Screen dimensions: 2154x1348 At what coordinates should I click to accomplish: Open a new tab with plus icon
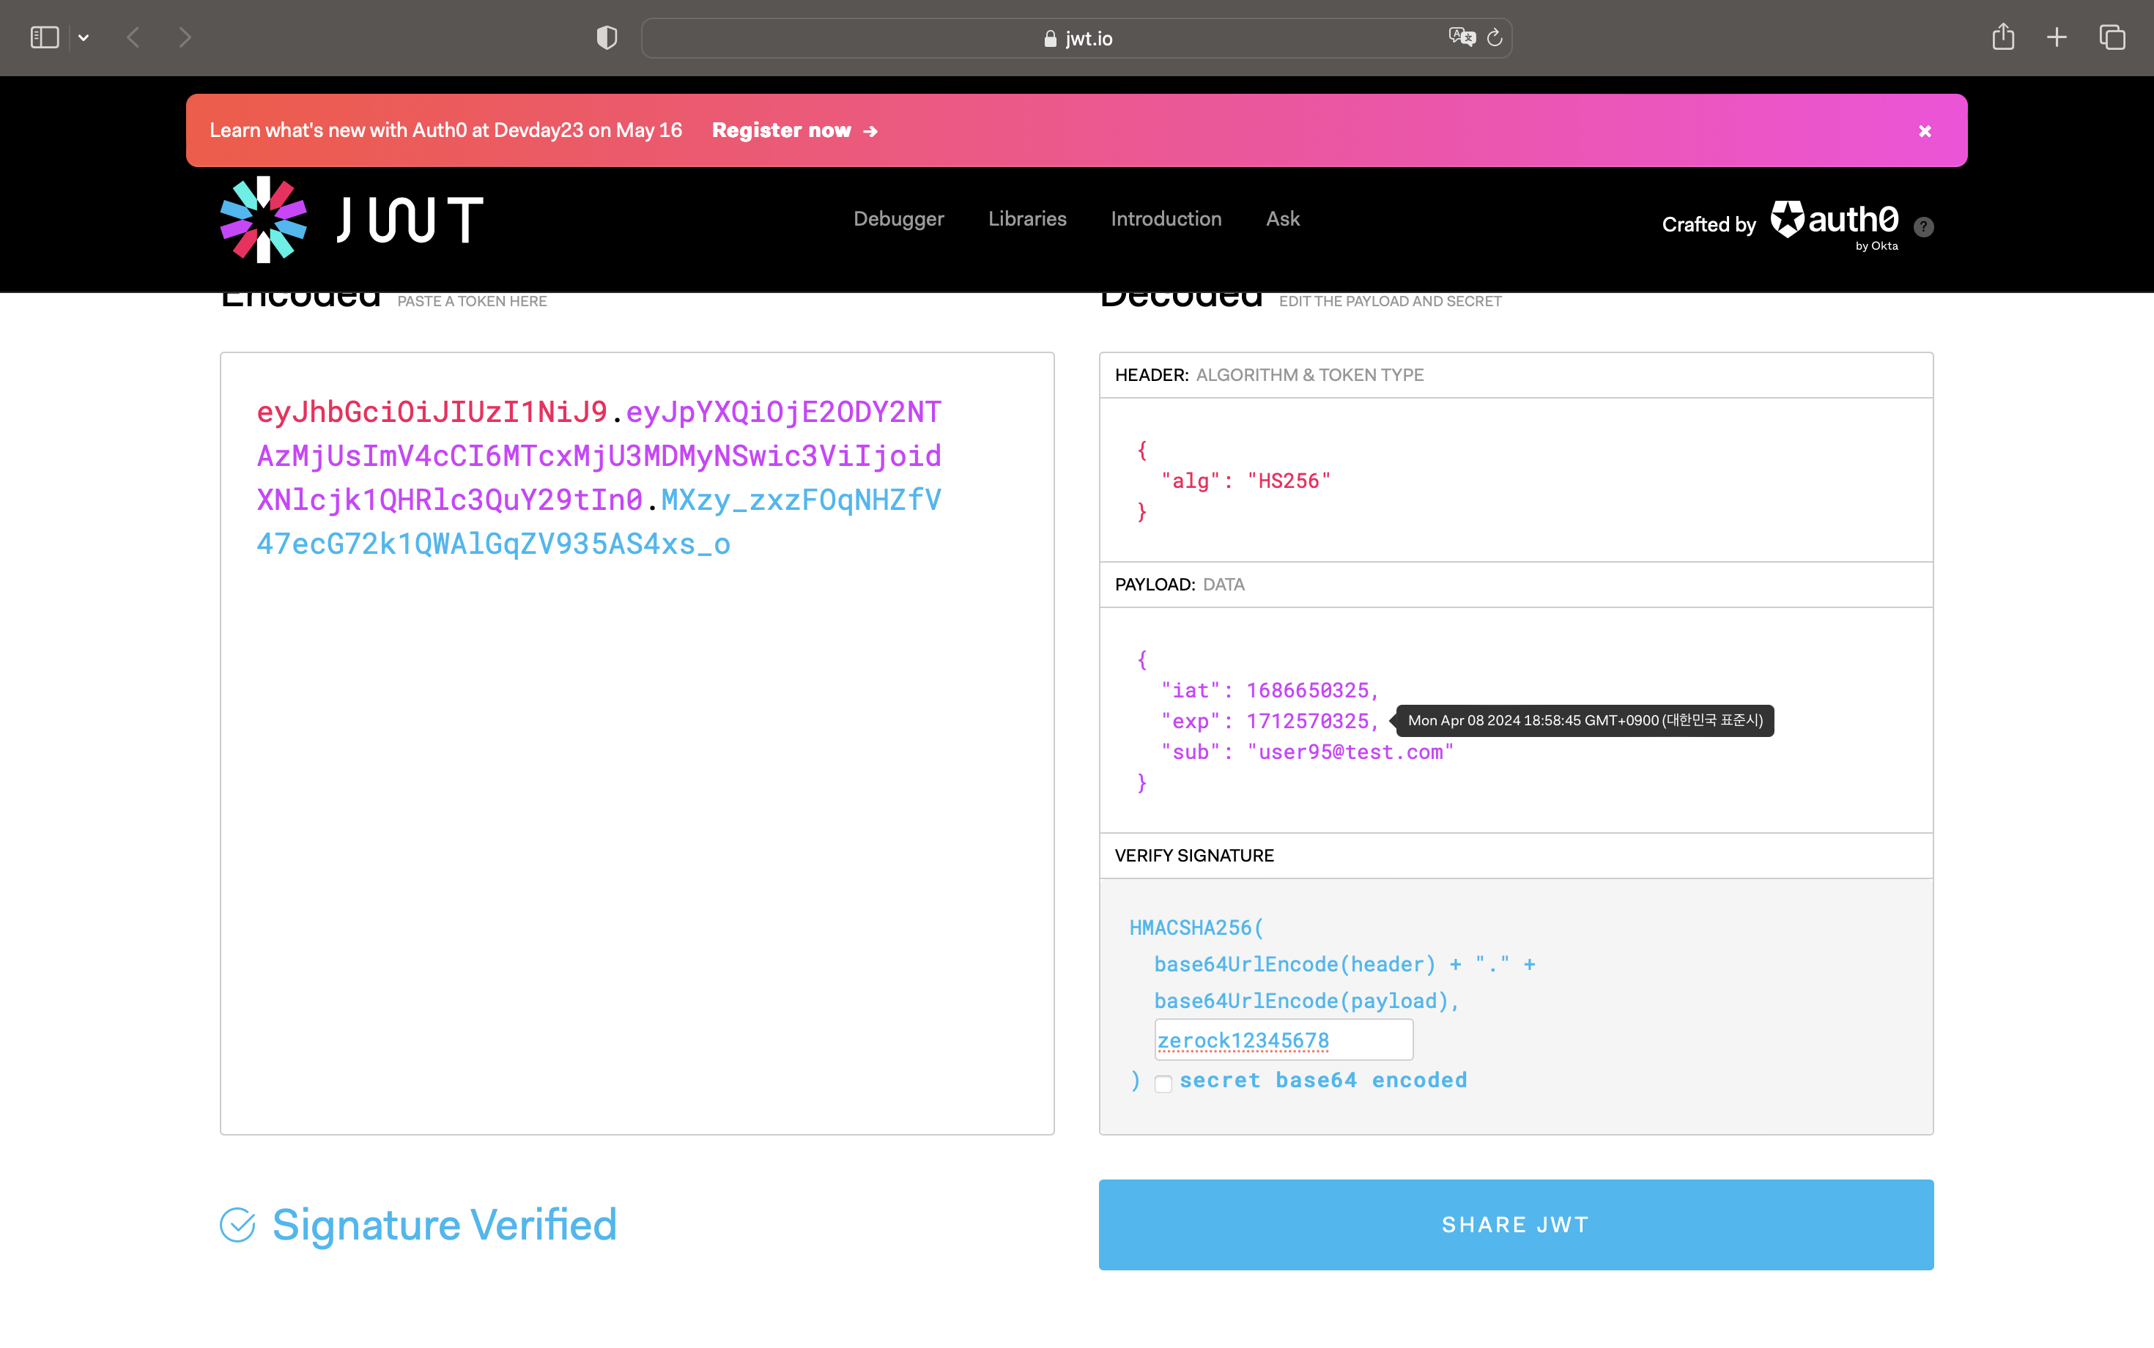[x=2057, y=37]
